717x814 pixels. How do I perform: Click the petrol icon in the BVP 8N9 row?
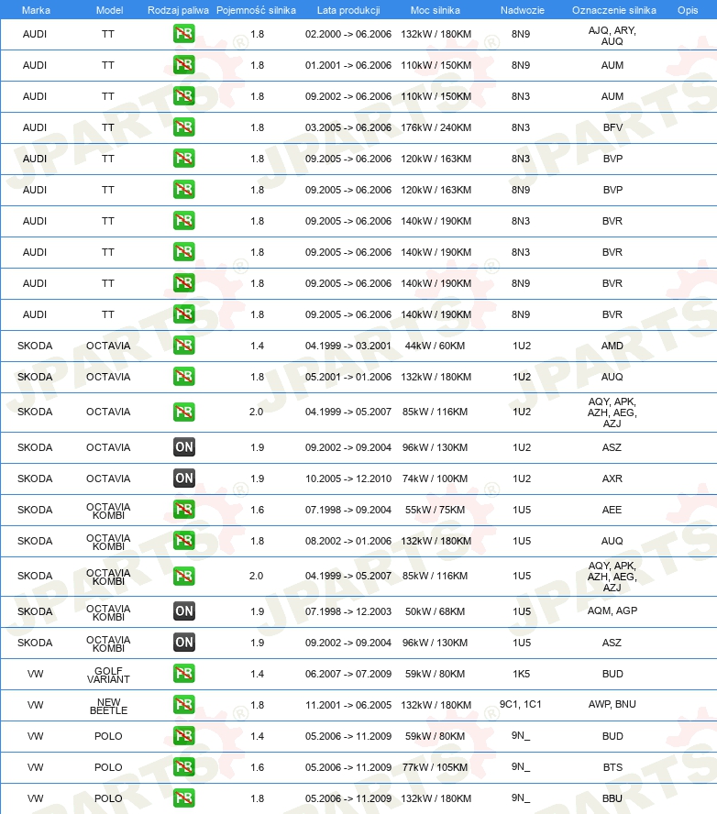tap(183, 190)
